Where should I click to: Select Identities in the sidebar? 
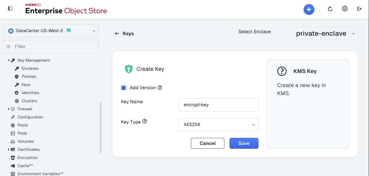tap(30, 93)
